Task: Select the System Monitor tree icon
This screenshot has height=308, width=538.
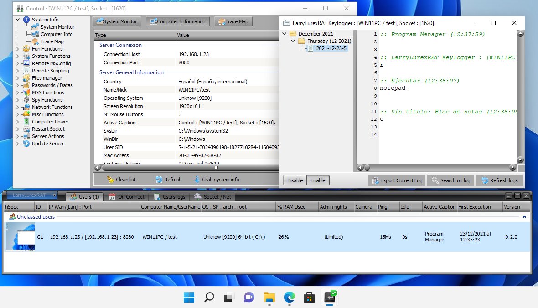Action: point(35,27)
